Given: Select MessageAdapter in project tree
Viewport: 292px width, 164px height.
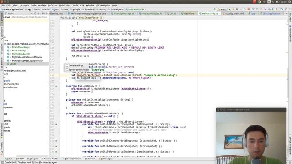Looking at the screenshot, I should [21, 54].
